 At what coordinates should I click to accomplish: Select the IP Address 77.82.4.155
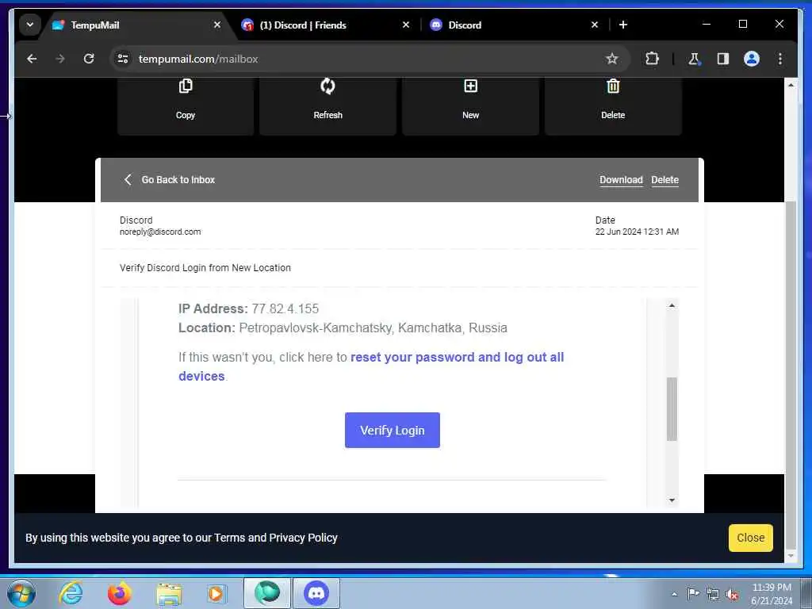[x=285, y=309]
